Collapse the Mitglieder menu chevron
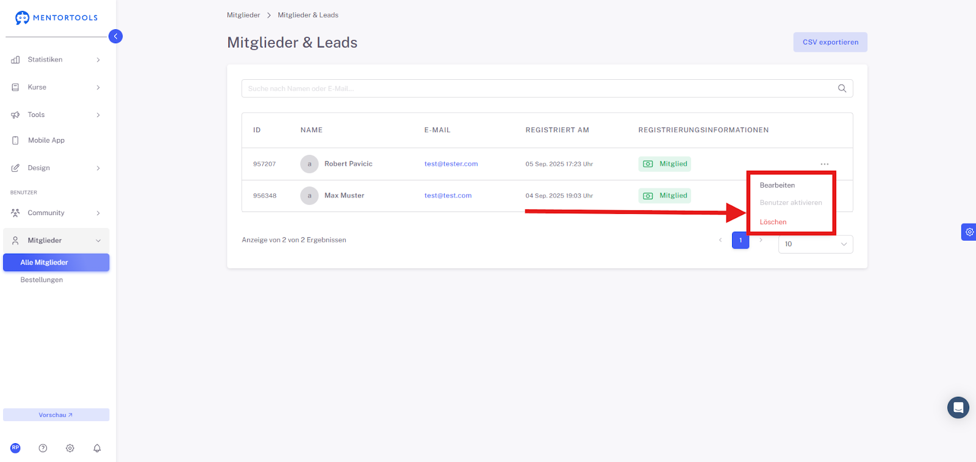 98,240
